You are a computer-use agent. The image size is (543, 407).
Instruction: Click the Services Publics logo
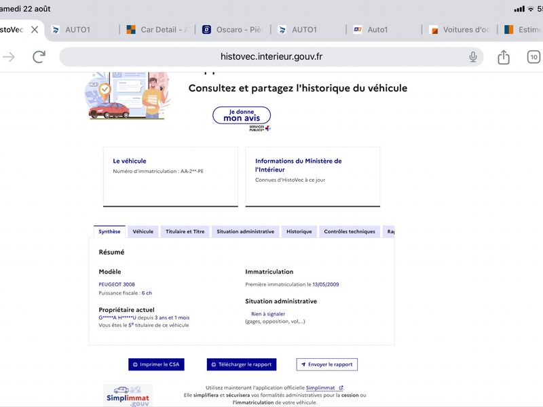[x=260, y=128]
